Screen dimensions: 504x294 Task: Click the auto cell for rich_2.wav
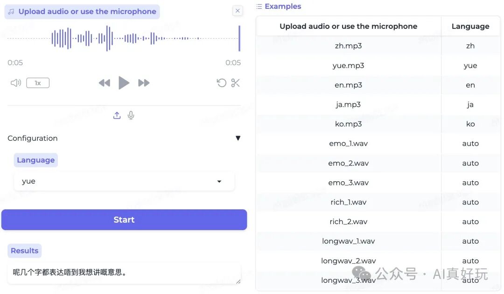(x=470, y=222)
